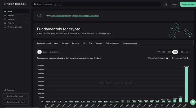Choose the Max time range
This screenshot has width=196, height=108.
point(187,52)
